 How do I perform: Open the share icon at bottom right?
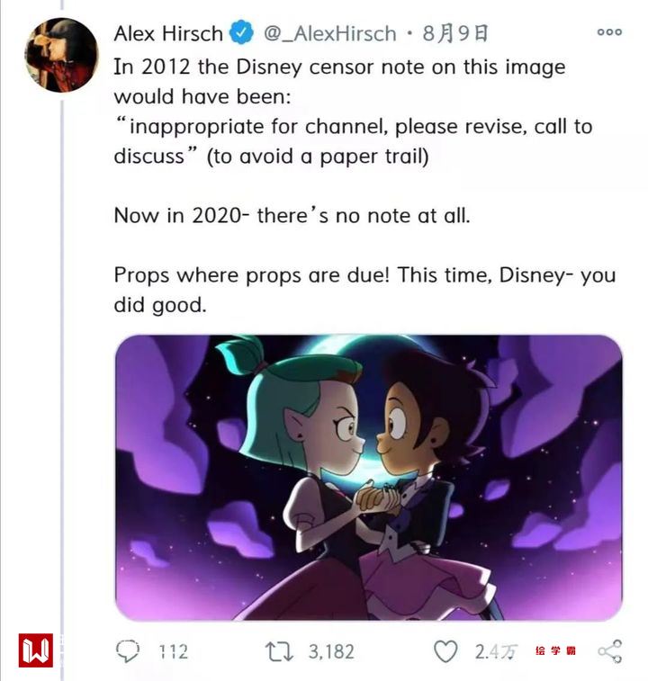pyautogui.click(x=610, y=651)
